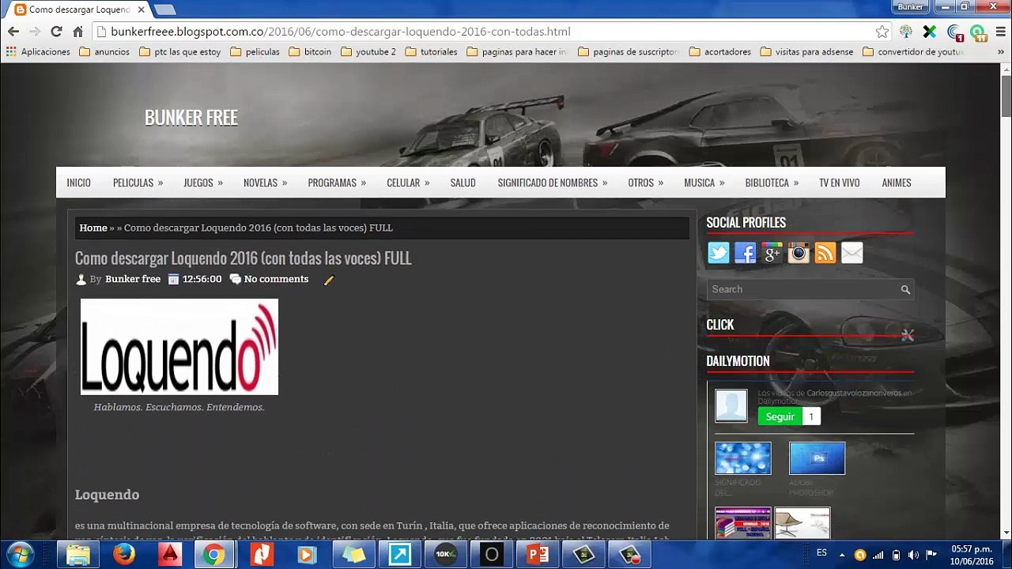Image resolution: width=1012 pixels, height=569 pixels.
Task: Show hidden tray icons arrow
Action: [841, 555]
